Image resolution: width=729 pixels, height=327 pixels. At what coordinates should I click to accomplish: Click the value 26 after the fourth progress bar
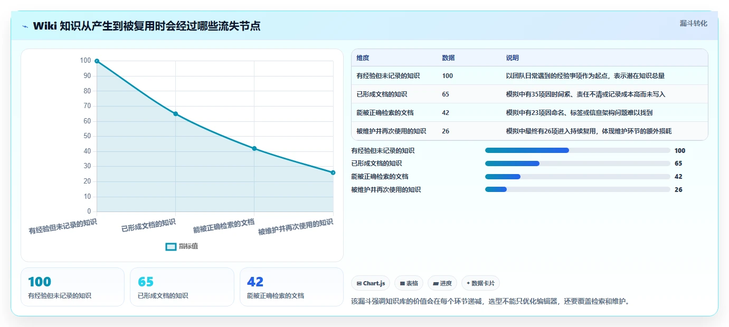click(678, 189)
